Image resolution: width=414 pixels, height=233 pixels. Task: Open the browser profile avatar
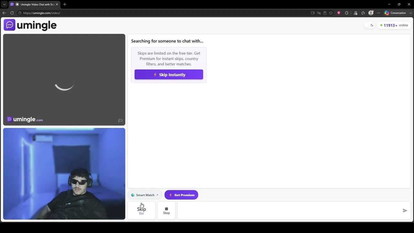click(371, 13)
